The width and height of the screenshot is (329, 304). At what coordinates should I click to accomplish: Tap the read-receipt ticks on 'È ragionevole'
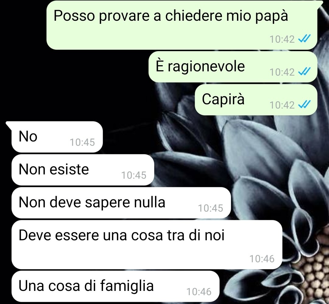[x=304, y=72]
